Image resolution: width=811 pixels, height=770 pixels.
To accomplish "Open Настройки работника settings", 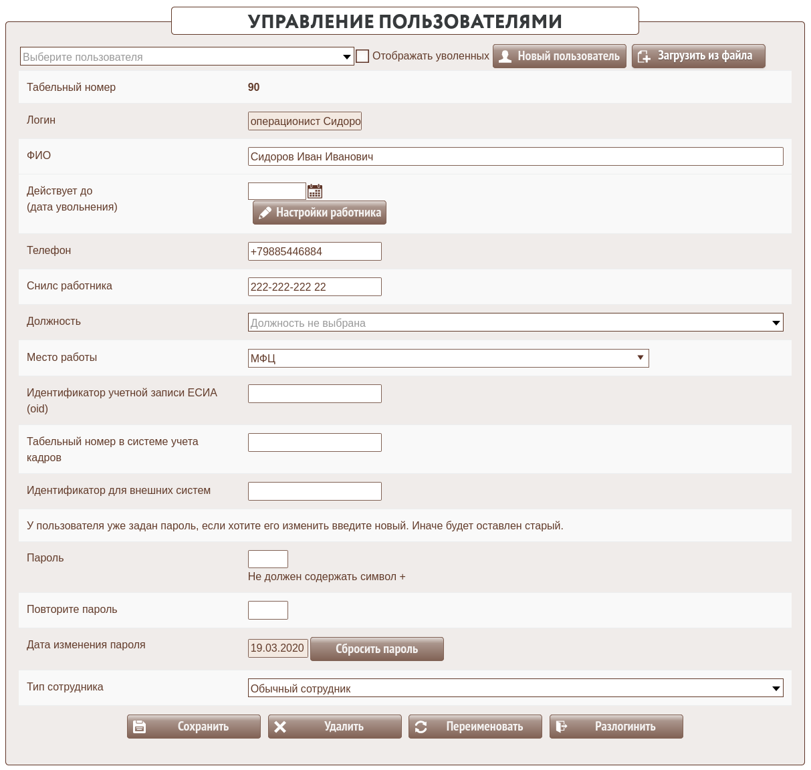I will [x=320, y=213].
